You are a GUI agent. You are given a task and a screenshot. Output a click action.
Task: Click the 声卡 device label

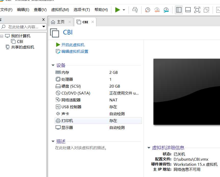[x=65, y=114]
